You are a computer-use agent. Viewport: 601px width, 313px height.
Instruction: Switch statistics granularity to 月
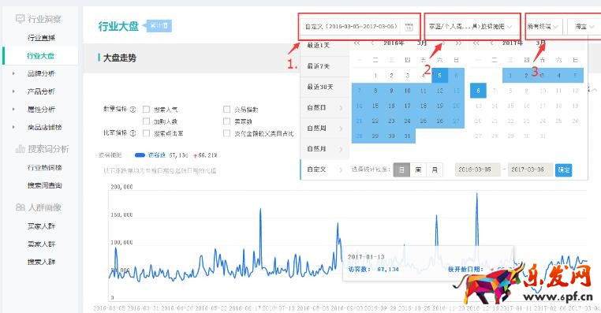[435, 170]
